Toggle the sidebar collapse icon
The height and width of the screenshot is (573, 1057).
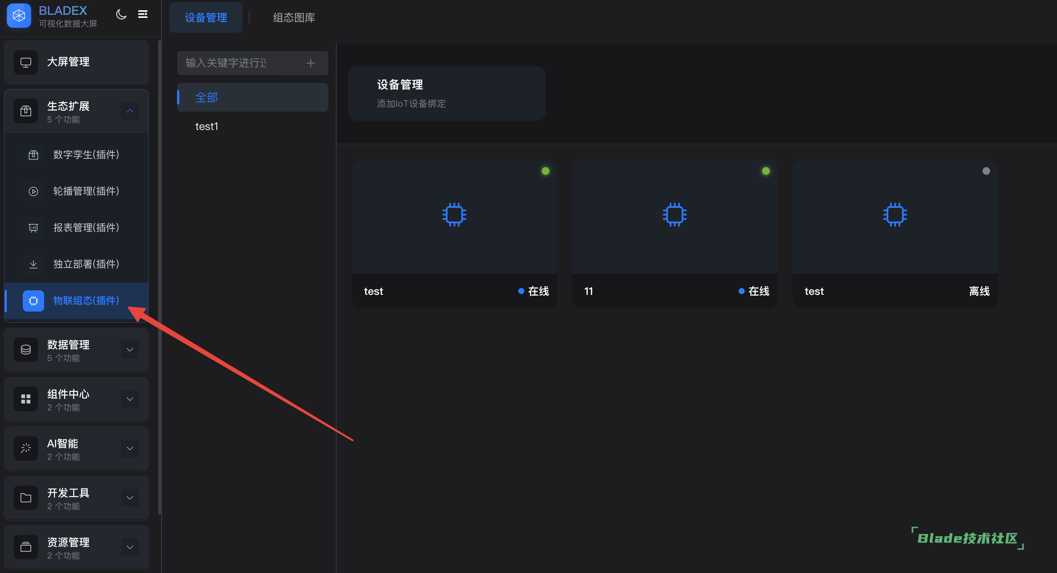coord(143,14)
